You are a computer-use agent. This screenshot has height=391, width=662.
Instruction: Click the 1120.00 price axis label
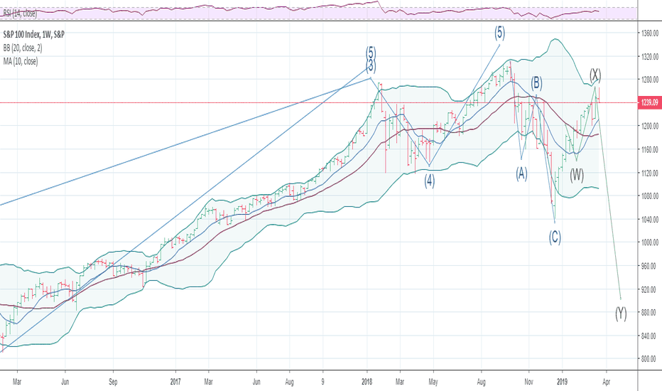[650, 173]
